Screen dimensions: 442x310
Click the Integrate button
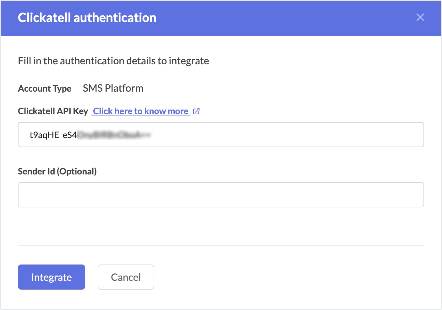(x=52, y=277)
